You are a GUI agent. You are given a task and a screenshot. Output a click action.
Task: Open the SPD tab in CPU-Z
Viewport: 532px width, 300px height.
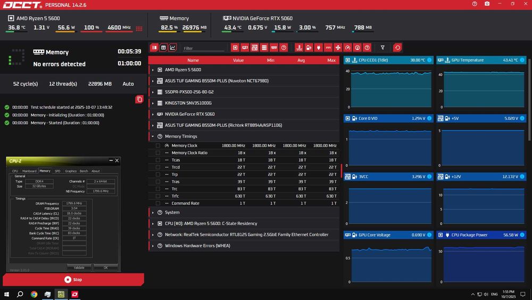(x=57, y=171)
